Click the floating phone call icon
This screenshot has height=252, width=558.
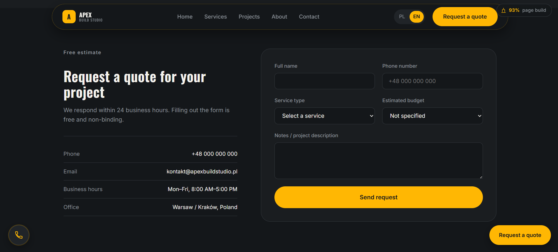pyautogui.click(x=19, y=235)
